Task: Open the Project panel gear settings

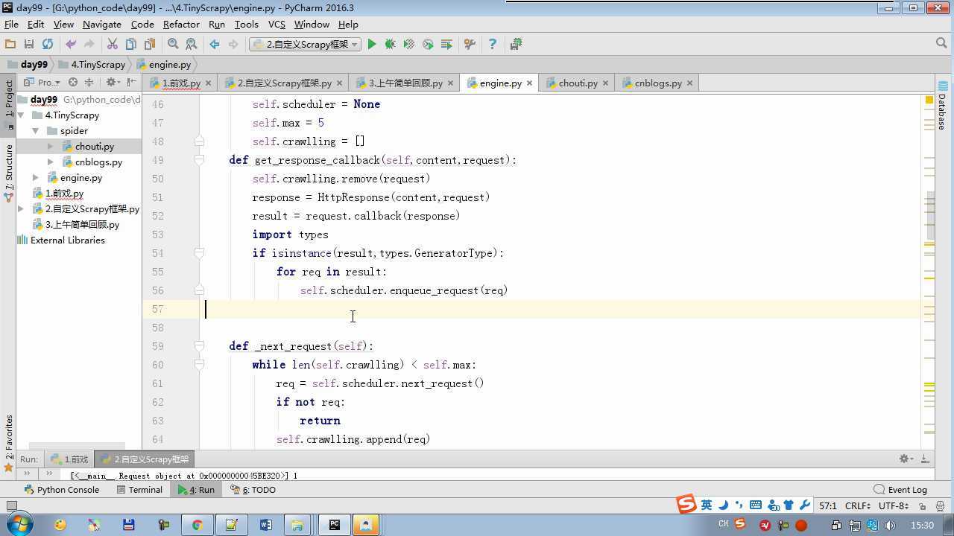Action: pos(112,83)
